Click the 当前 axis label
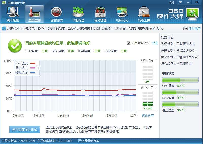The height and width of the screenshot is (144, 203). [x=133, y=116]
